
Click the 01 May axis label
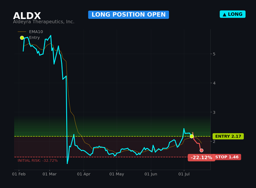(x=117, y=174)
